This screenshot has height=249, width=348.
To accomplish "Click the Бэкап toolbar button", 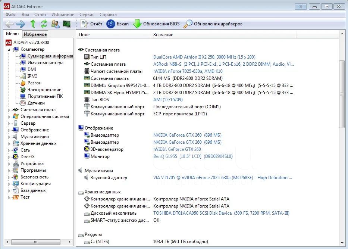I will tap(117, 24).
